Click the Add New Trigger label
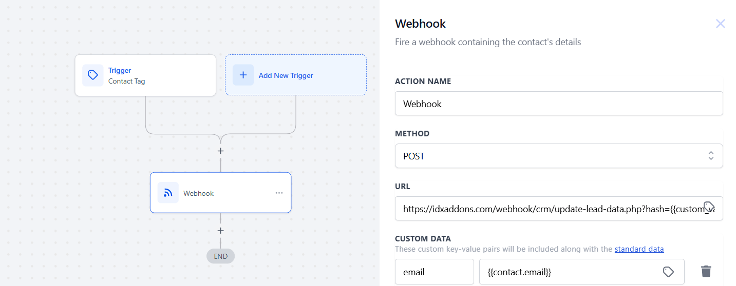This screenshot has width=736, height=286. (286, 75)
